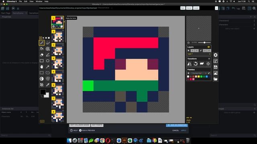Select the smallest pen size
Screen dimensions: 257x144
pos(41,38)
